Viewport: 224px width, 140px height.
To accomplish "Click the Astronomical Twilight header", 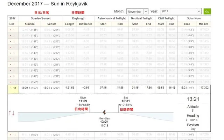I will (112, 18).
